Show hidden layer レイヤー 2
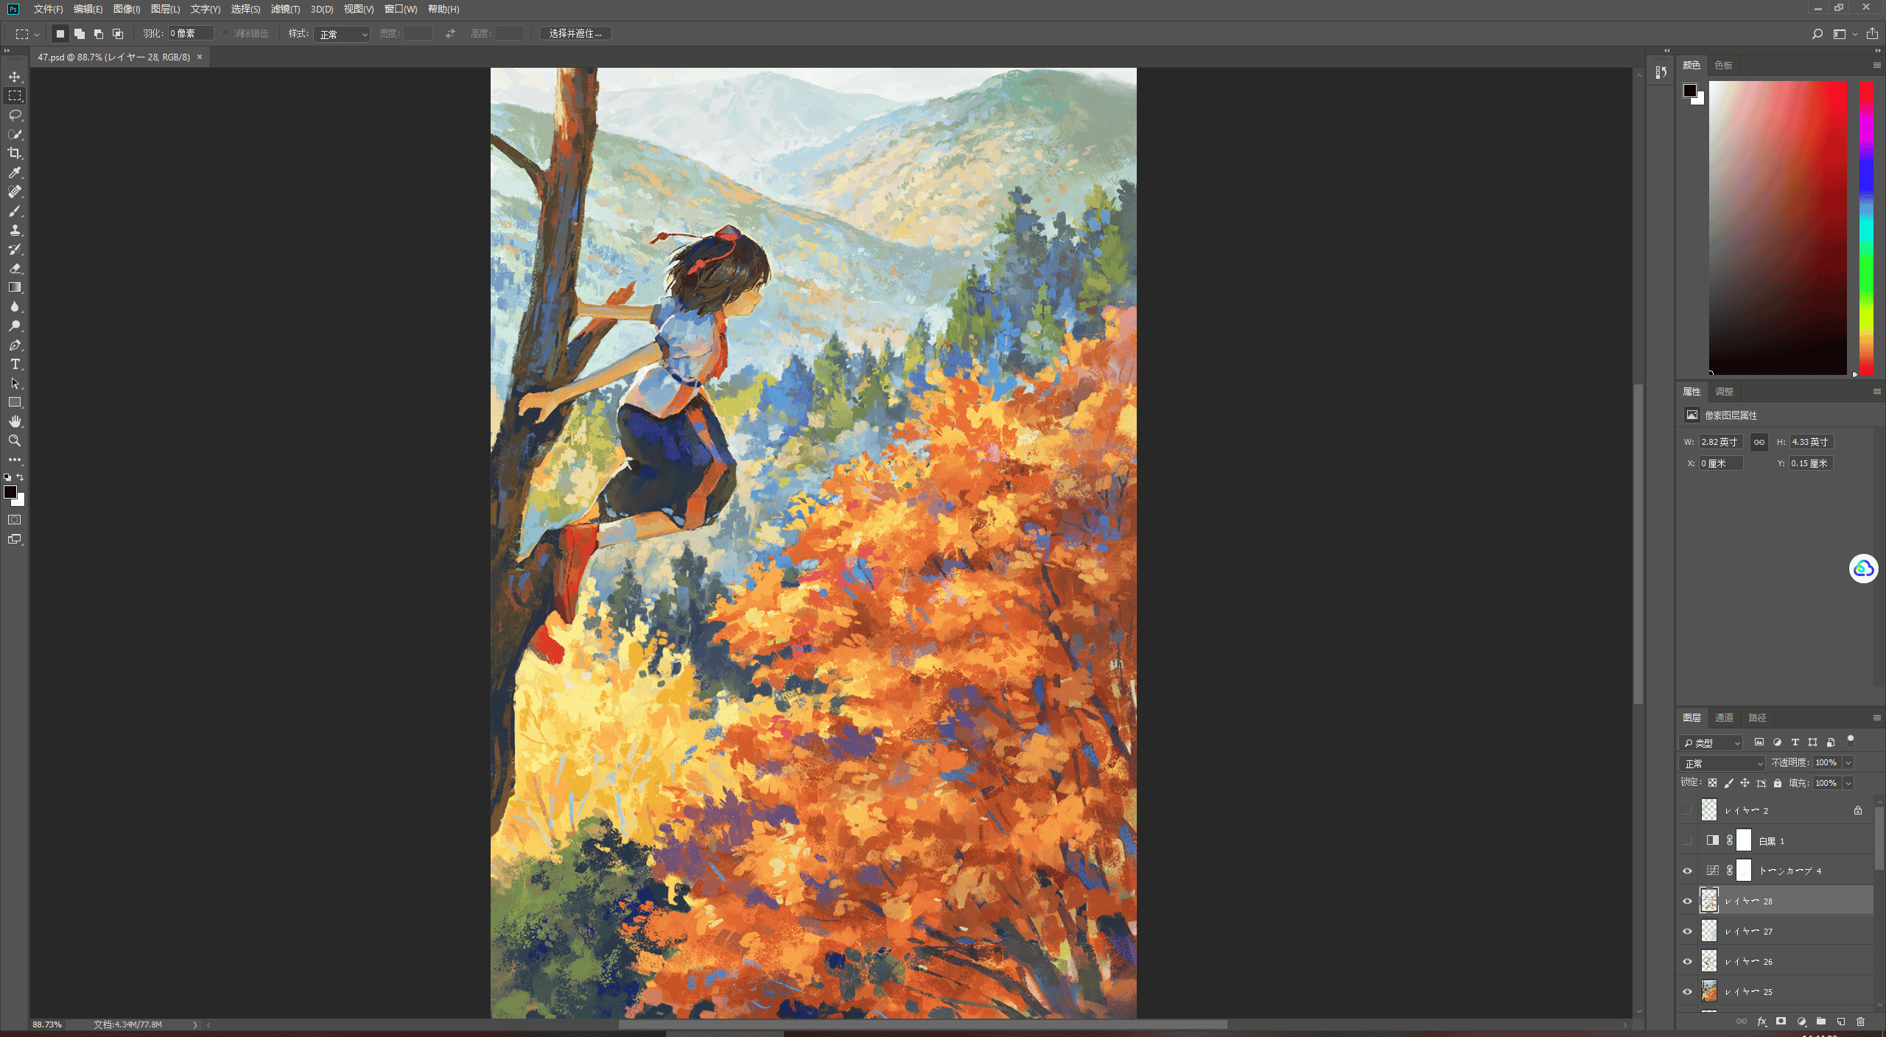Image resolution: width=1886 pixels, height=1037 pixels. tap(1686, 810)
